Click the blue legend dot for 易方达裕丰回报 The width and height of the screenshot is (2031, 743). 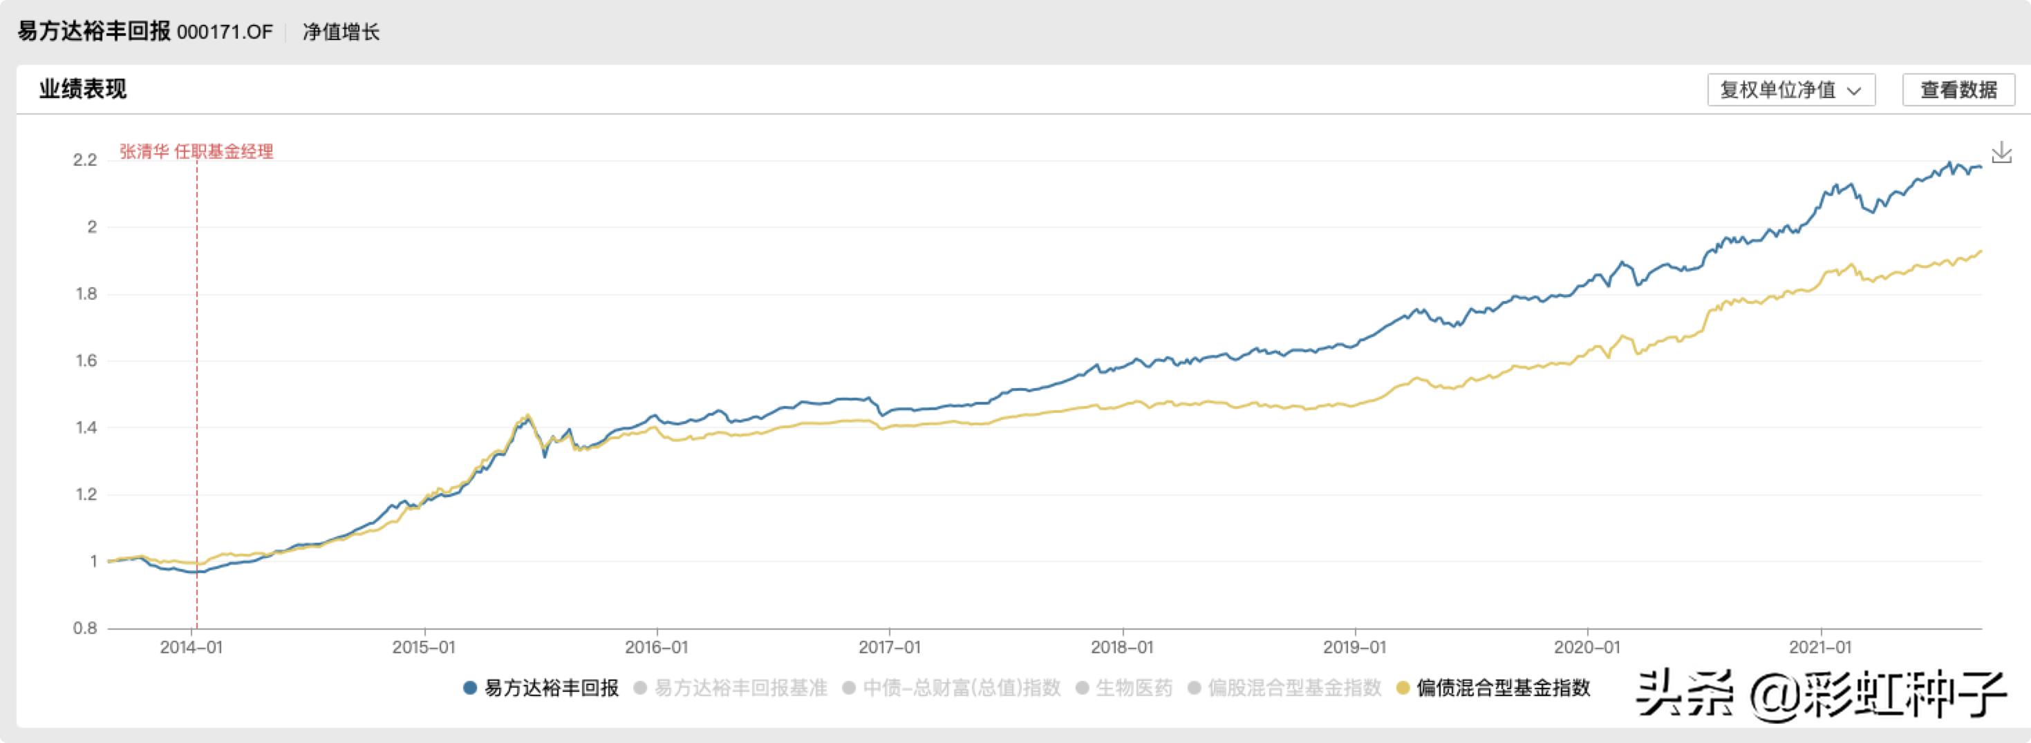(x=470, y=688)
